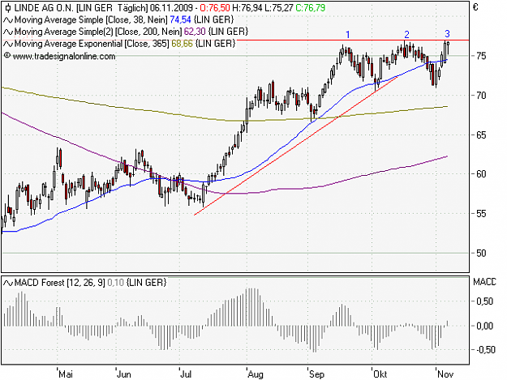Click the Nov month label
Viewport: 507px width, 380px height.
[x=445, y=374]
